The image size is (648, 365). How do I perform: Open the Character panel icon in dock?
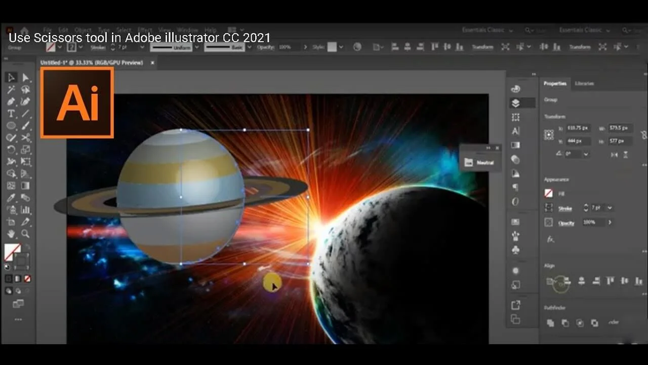[515, 131]
